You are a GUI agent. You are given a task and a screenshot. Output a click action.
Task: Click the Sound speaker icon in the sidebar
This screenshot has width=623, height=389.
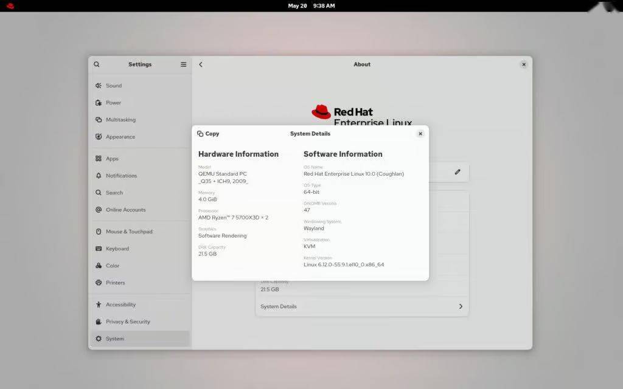click(99, 85)
